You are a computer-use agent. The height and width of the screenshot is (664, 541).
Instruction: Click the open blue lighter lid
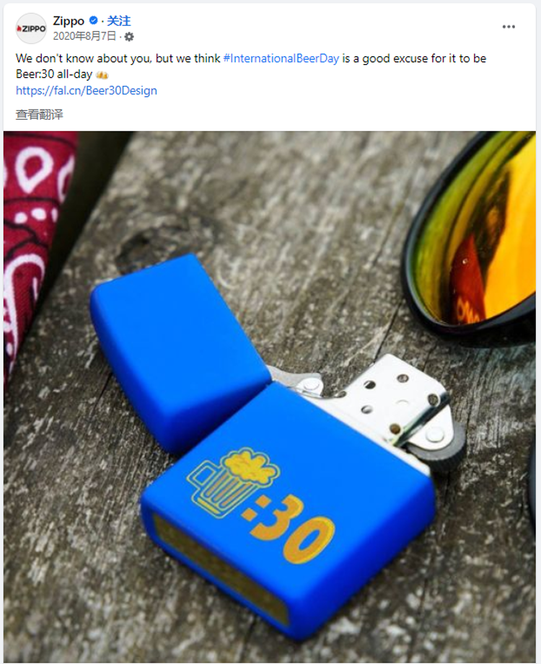pyautogui.click(x=177, y=350)
